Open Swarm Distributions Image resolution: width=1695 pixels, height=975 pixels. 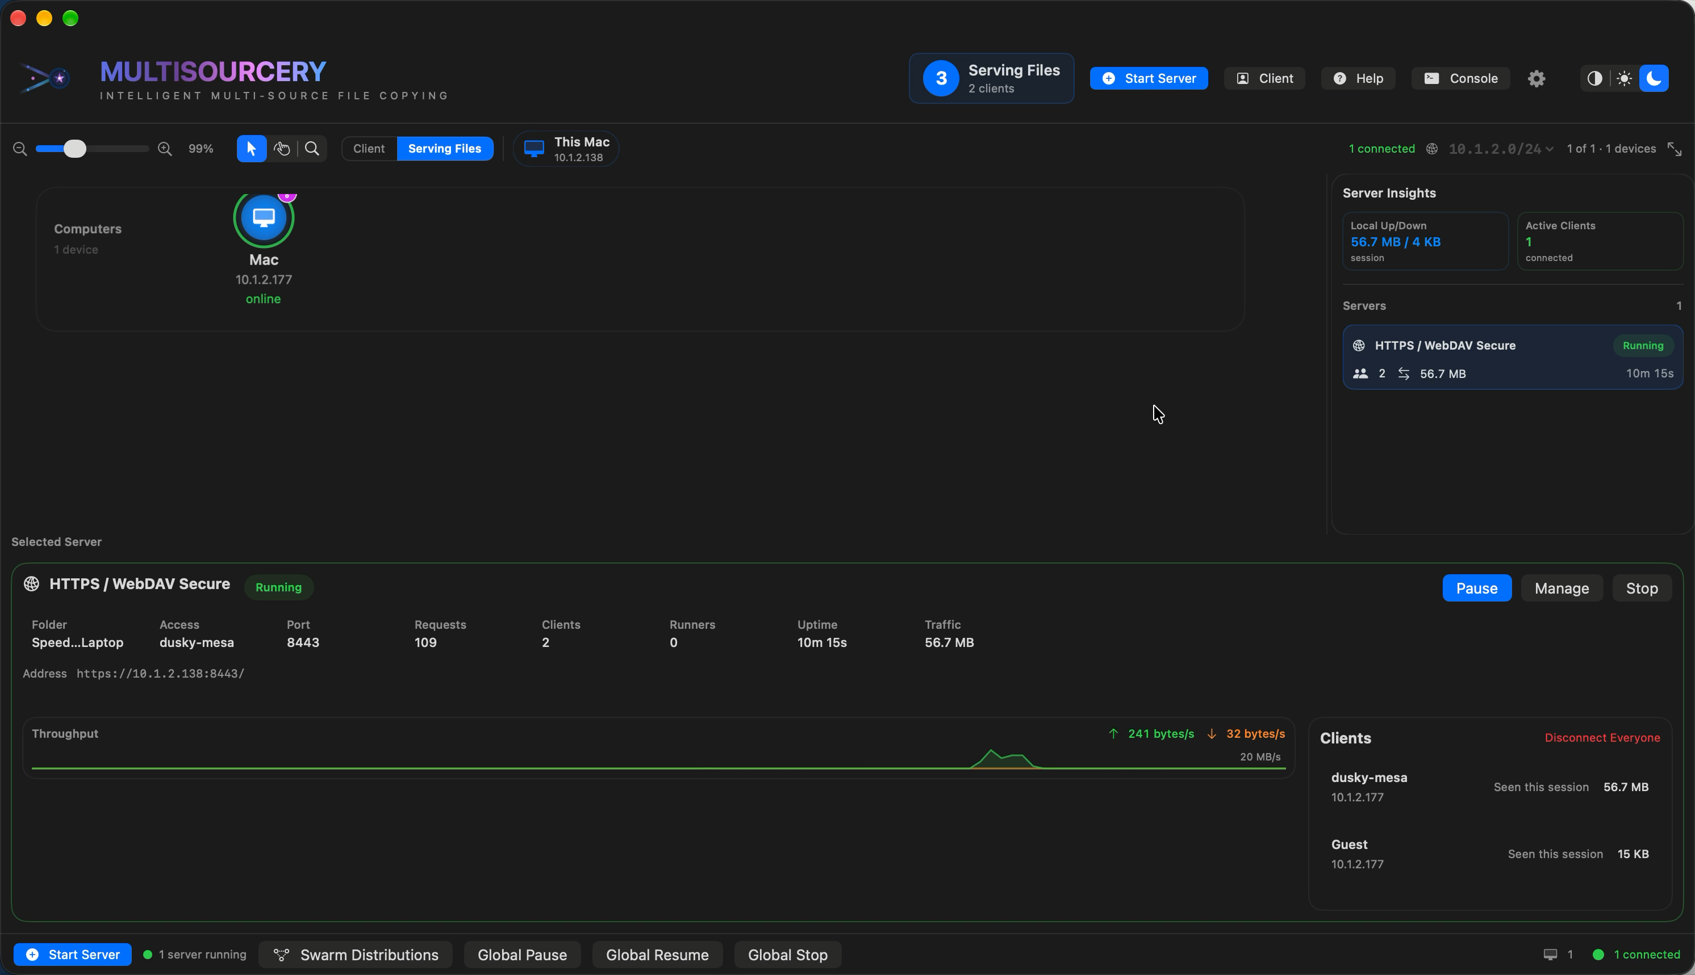pos(355,954)
